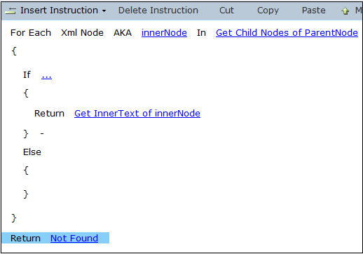Image resolution: width=363 pixels, height=254 pixels.
Task: Click the Insert Instruction icon
Action: point(11,11)
